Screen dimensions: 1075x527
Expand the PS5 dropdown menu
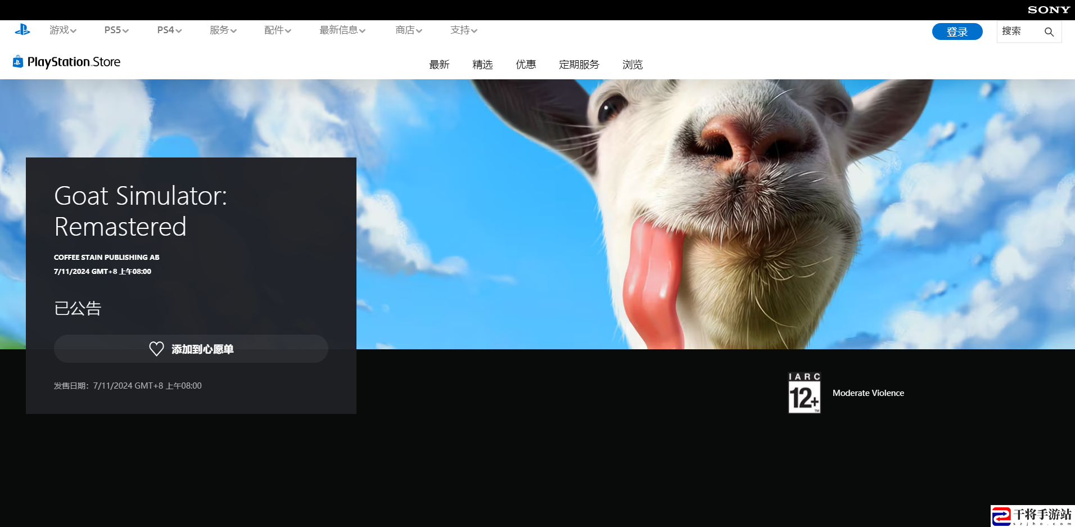click(116, 30)
